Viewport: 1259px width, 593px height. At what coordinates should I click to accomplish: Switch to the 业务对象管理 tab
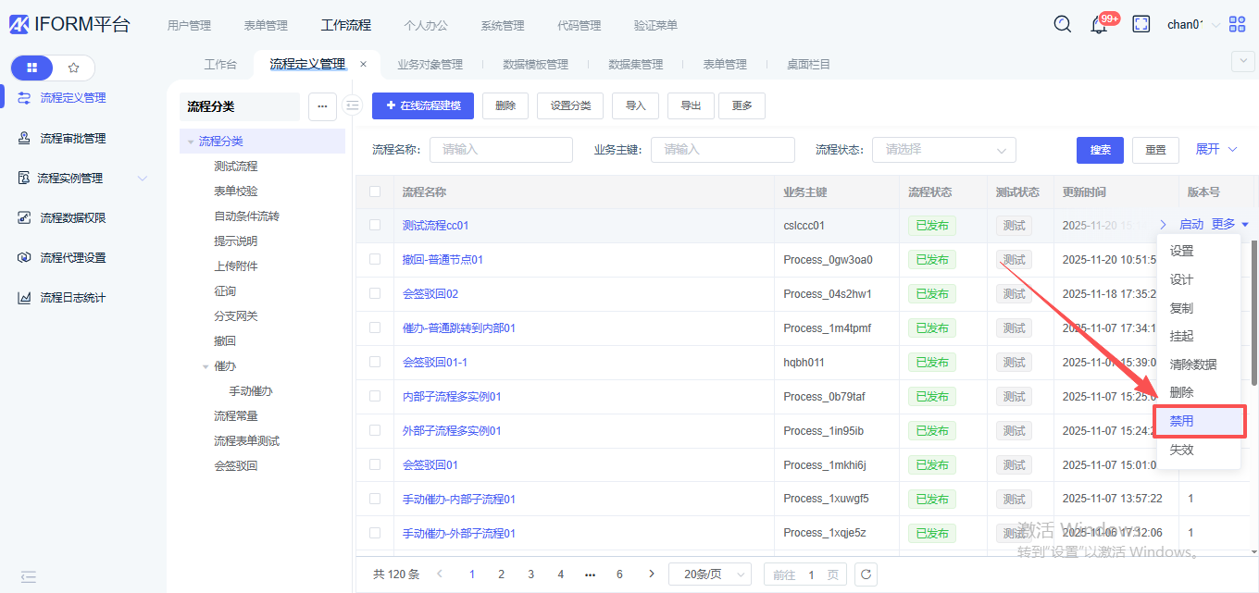pyautogui.click(x=430, y=65)
